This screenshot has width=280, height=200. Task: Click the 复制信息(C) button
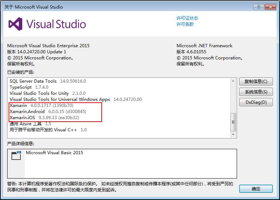click(256, 82)
